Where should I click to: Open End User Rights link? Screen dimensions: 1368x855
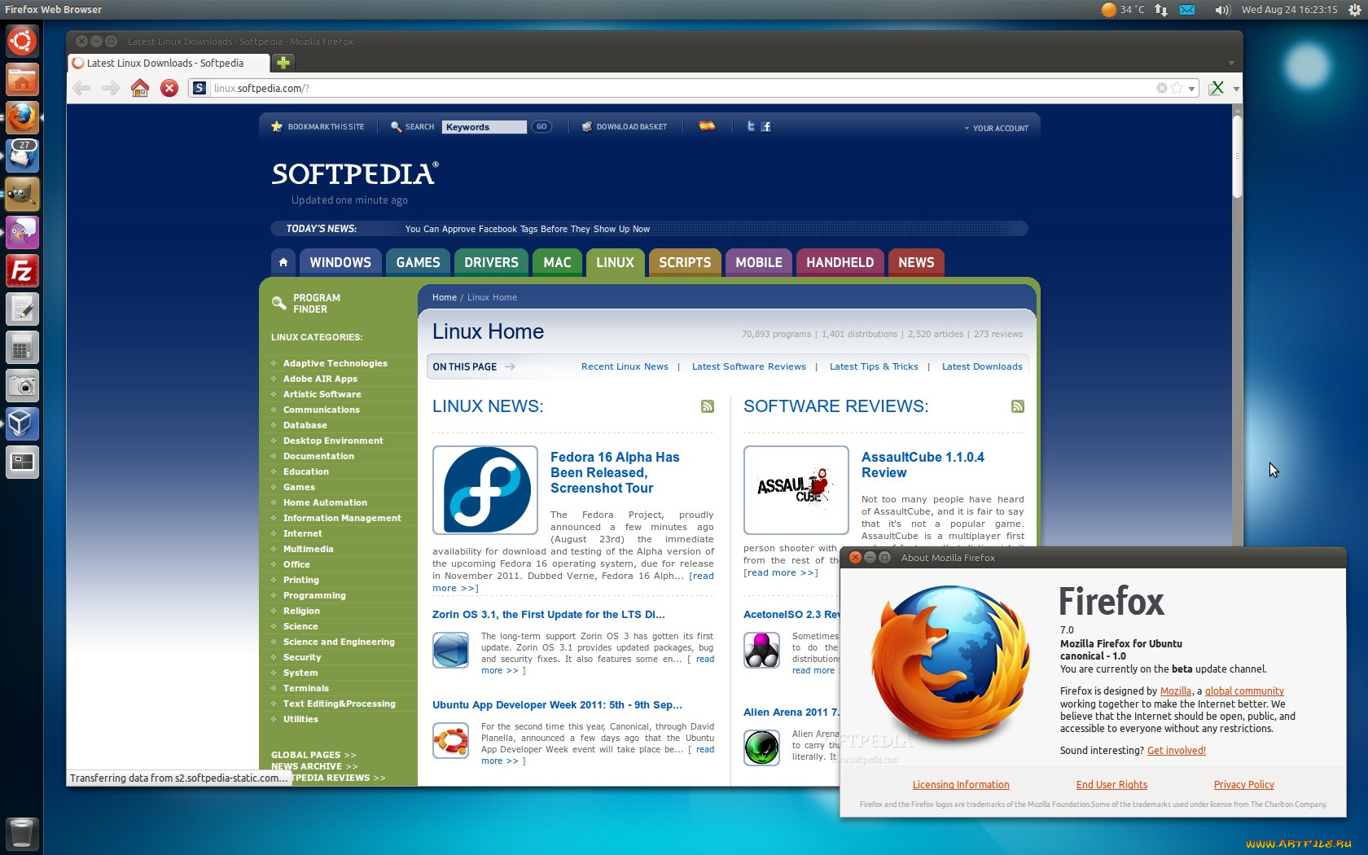(x=1111, y=785)
